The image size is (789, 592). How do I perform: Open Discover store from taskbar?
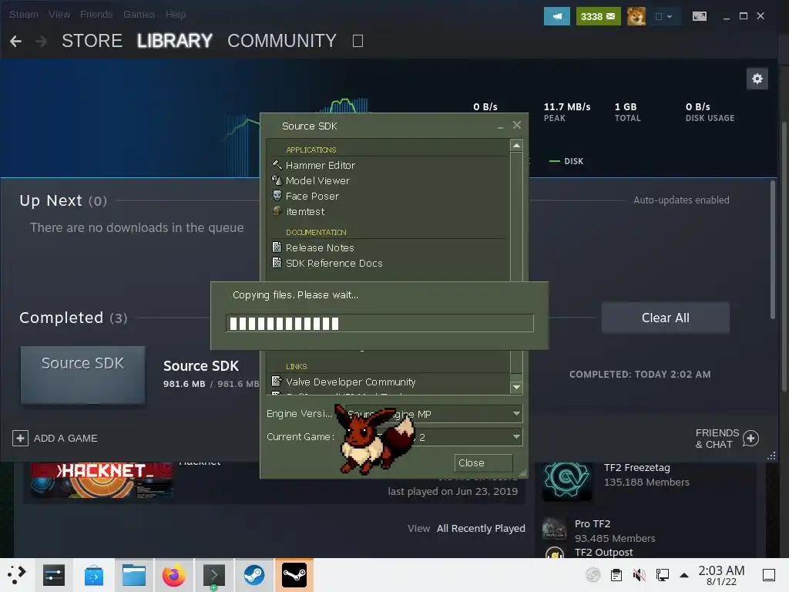(x=93, y=575)
